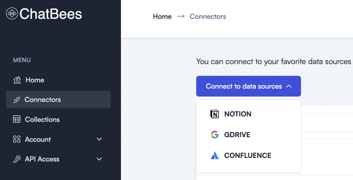Click the table grid icon for Collections
The height and width of the screenshot is (180, 353).
pyautogui.click(x=17, y=119)
